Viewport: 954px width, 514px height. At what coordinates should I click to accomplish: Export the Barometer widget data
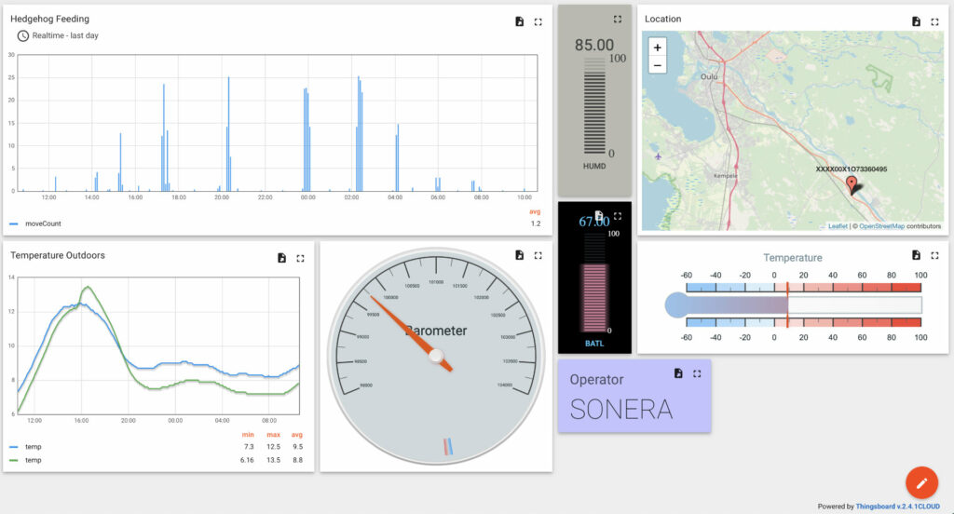(x=519, y=255)
